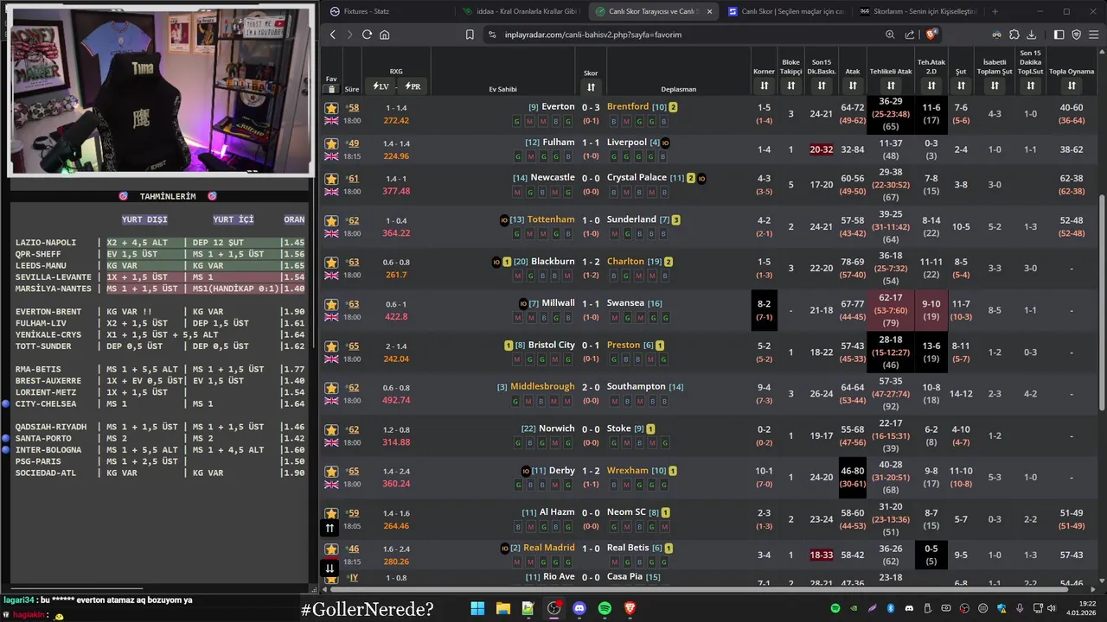1107x622 pixels.
Task: Sort by Teh.Atak 2.D column
Action: [931, 86]
